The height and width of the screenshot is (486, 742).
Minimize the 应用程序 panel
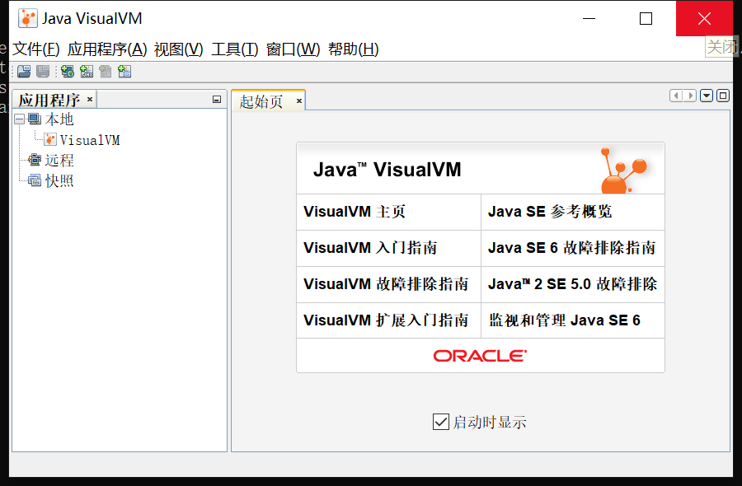pyautogui.click(x=217, y=100)
